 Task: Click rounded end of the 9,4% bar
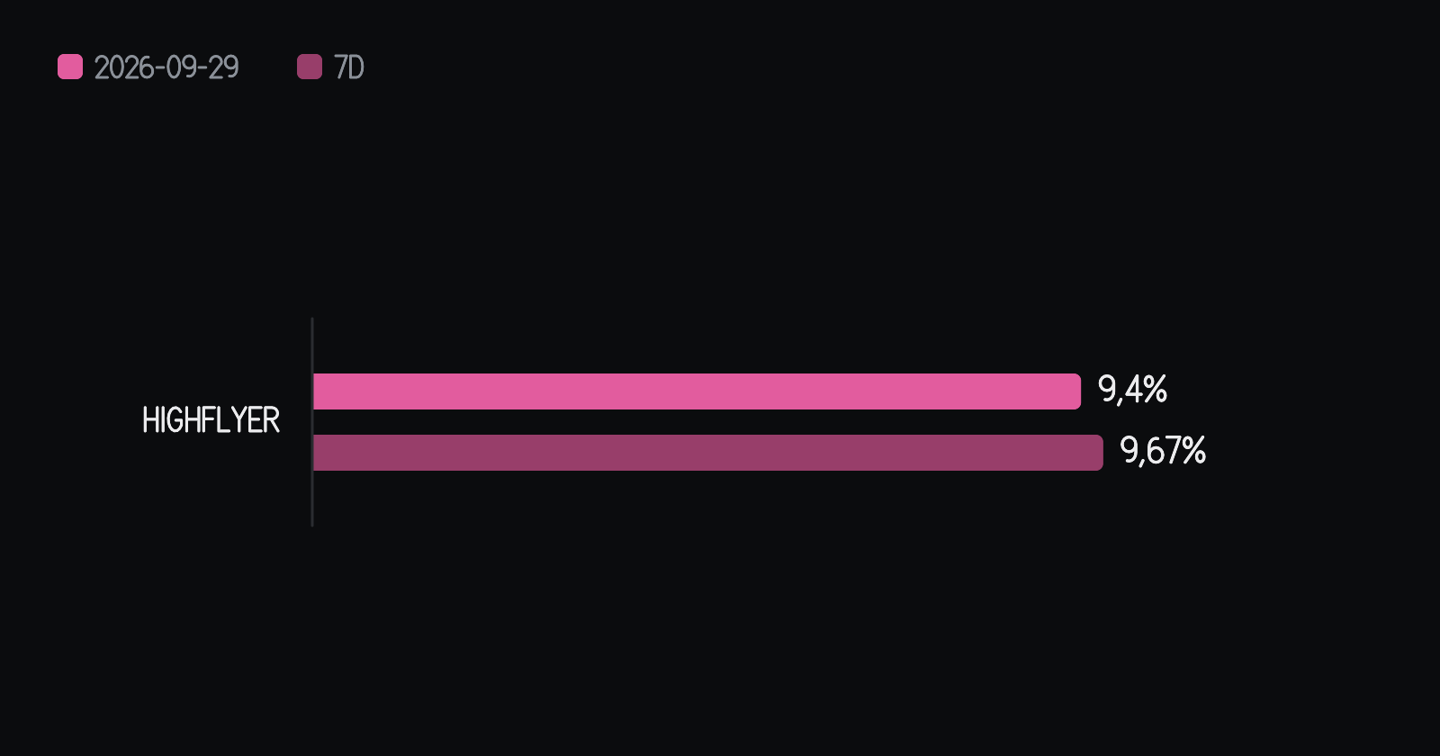[1075, 391]
